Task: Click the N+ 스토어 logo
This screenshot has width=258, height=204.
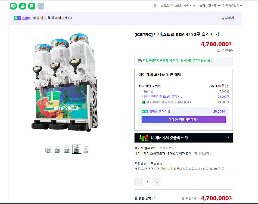Action: pyautogui.click(x=23, y=18)
